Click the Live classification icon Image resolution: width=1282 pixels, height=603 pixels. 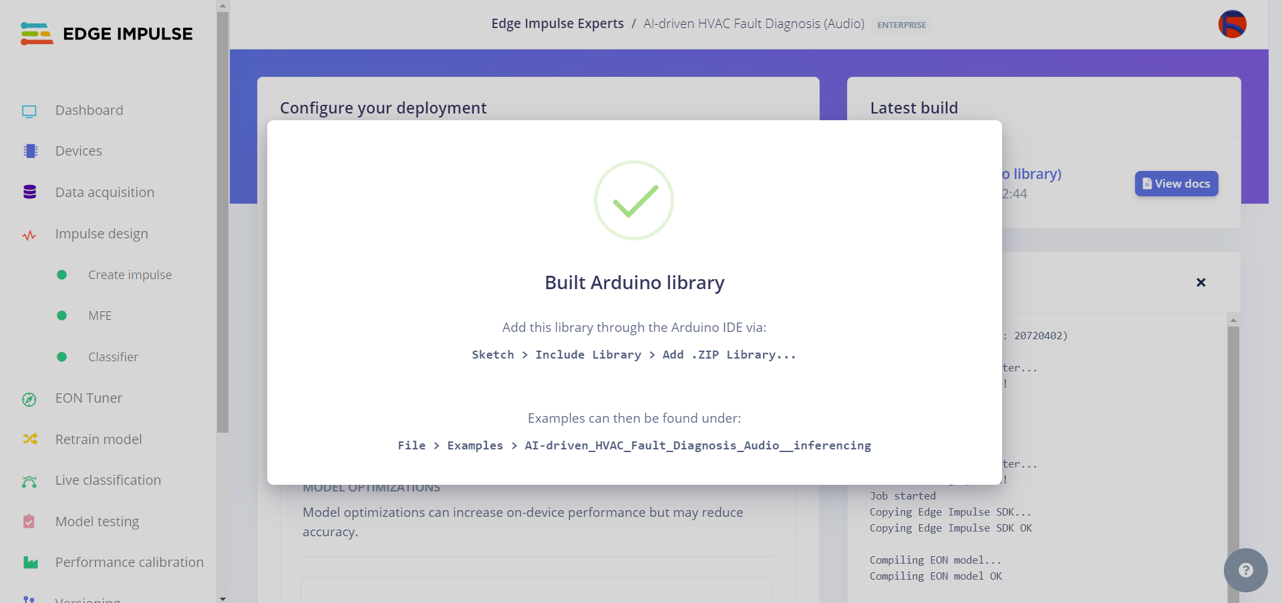tap(29, 481)
